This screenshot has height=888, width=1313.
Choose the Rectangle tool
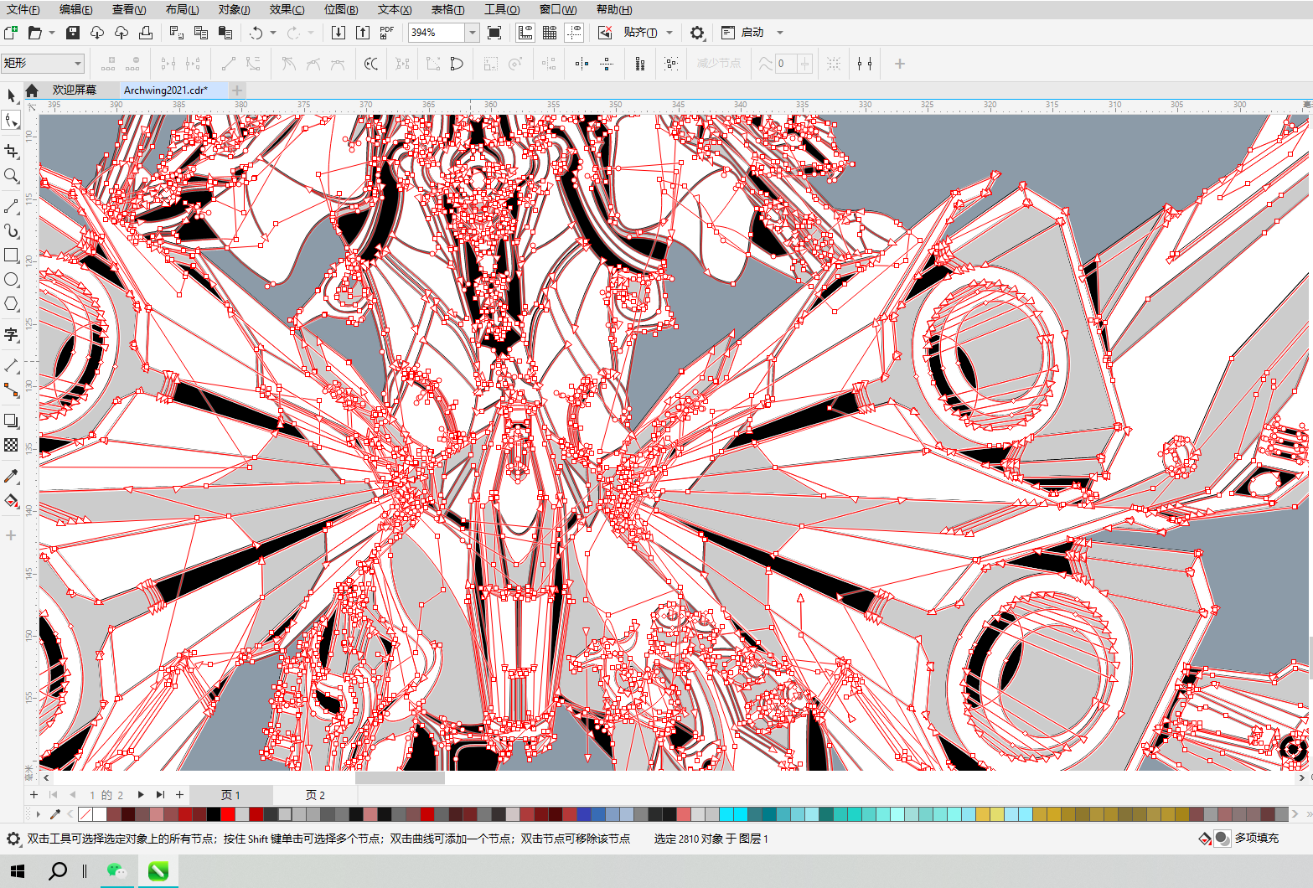click(x=11, y=255)
